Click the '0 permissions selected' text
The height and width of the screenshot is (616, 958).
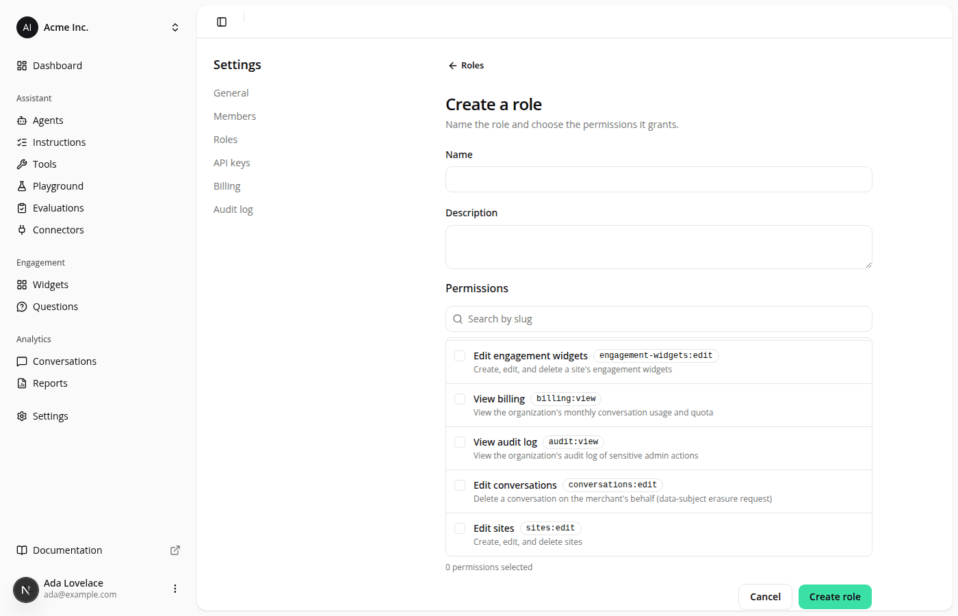[489, 567]
